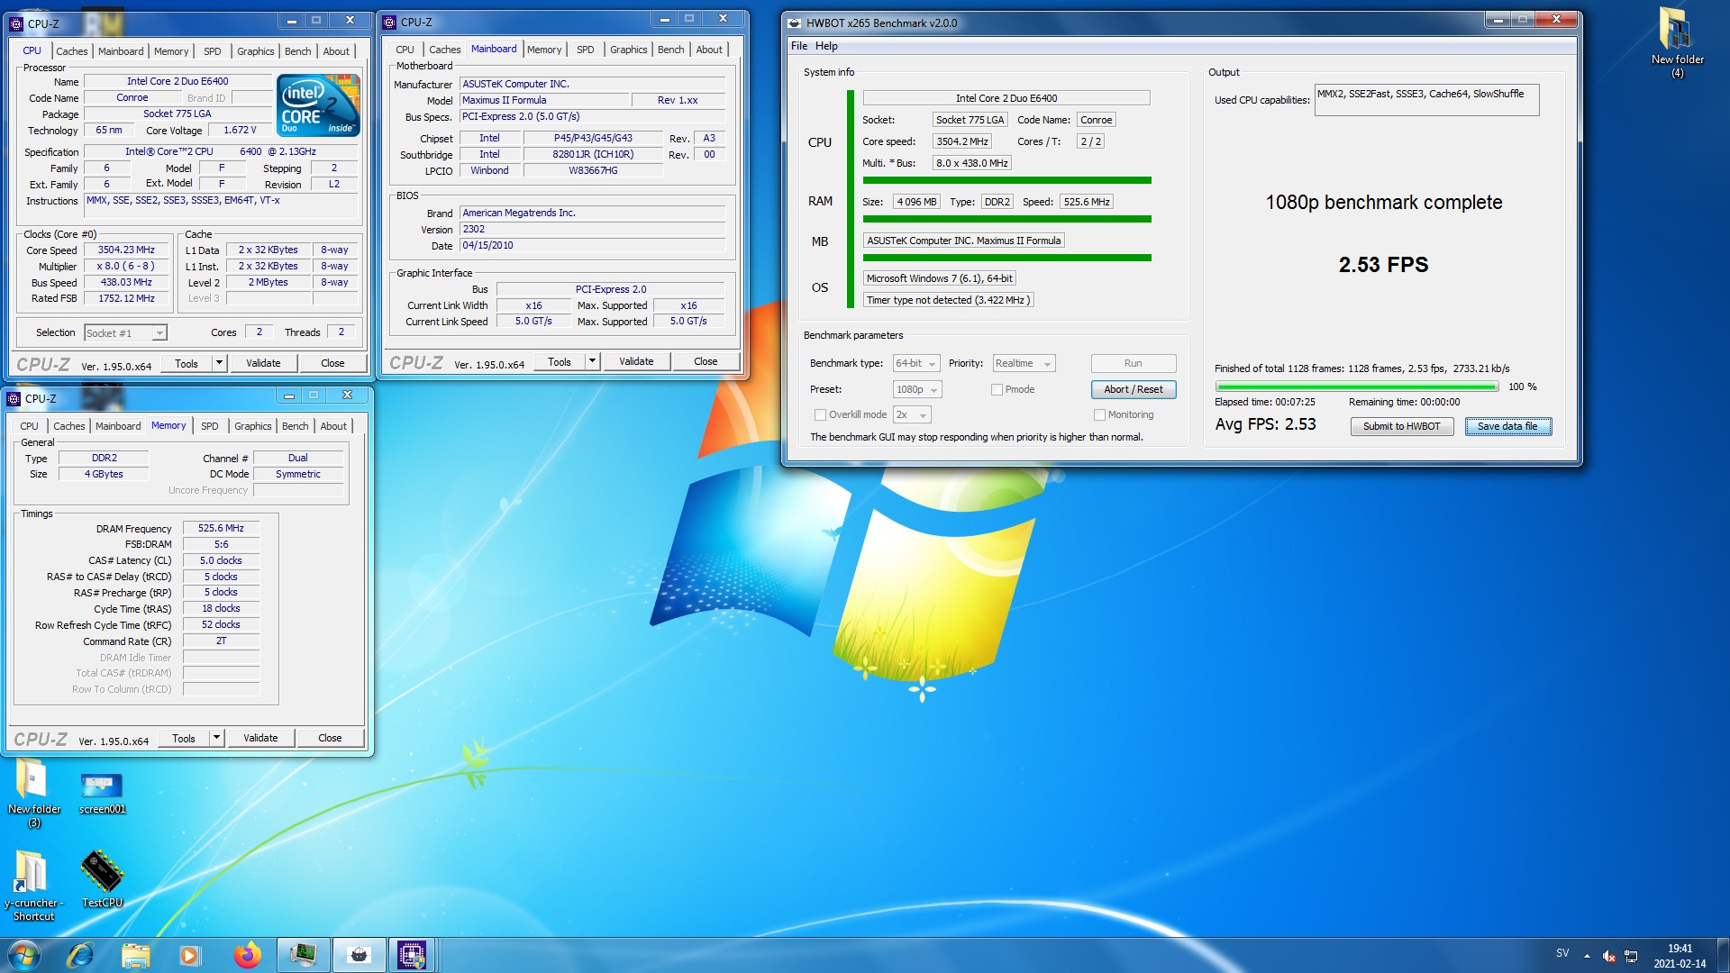The height and width of the screenshot is (973, 1730).
Task: Open the Preset 1080p dropdown
Action: 917,389
